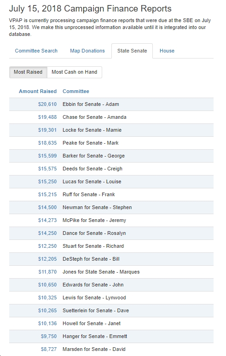Select the Deeds for Senate - Creigh row
The width and height of the screenshot is (226, 356).
[111, 169]
